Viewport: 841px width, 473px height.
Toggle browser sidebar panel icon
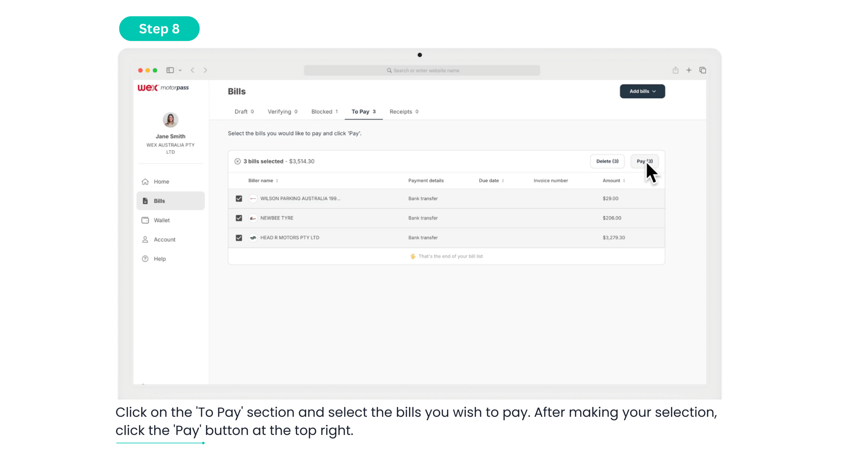170,70
